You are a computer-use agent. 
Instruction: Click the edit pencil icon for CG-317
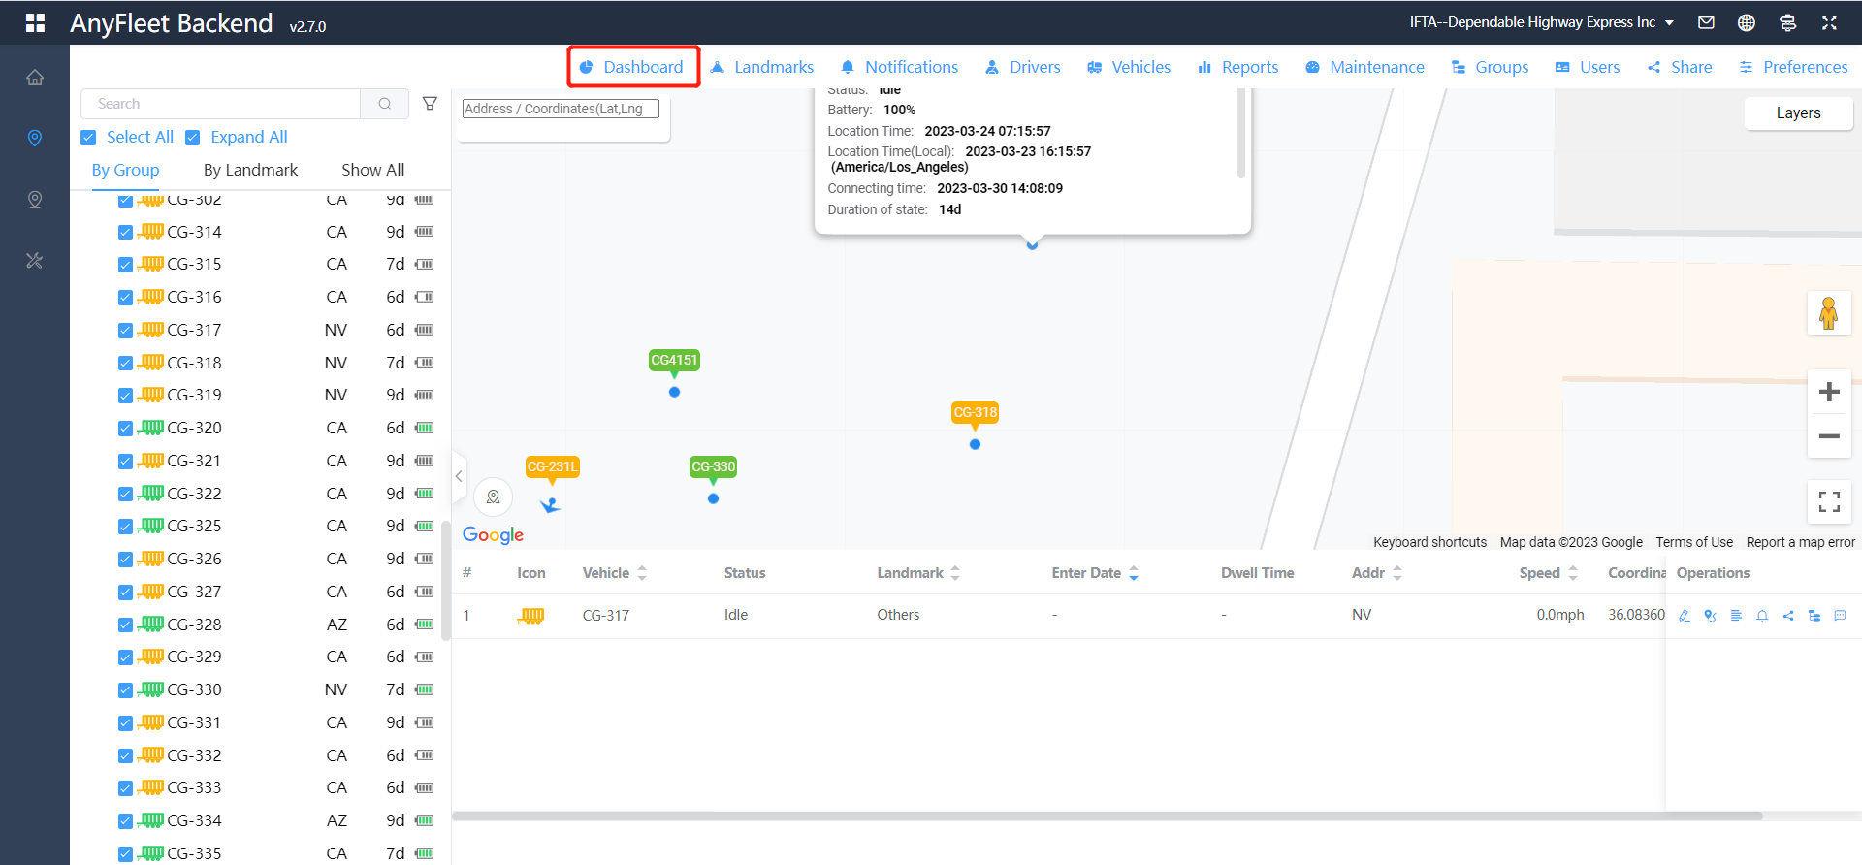pos(1685,616)
